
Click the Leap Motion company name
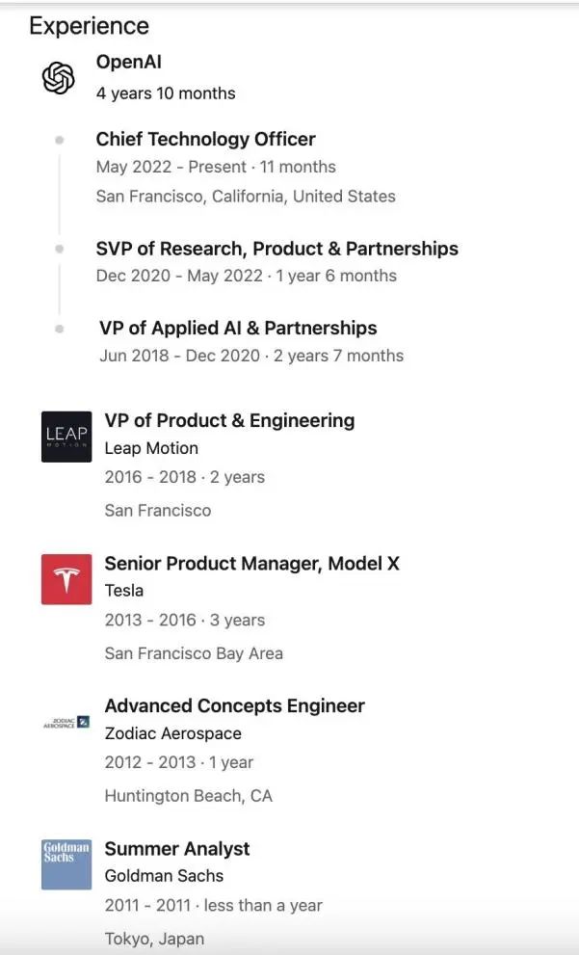[x=151, y=448]
